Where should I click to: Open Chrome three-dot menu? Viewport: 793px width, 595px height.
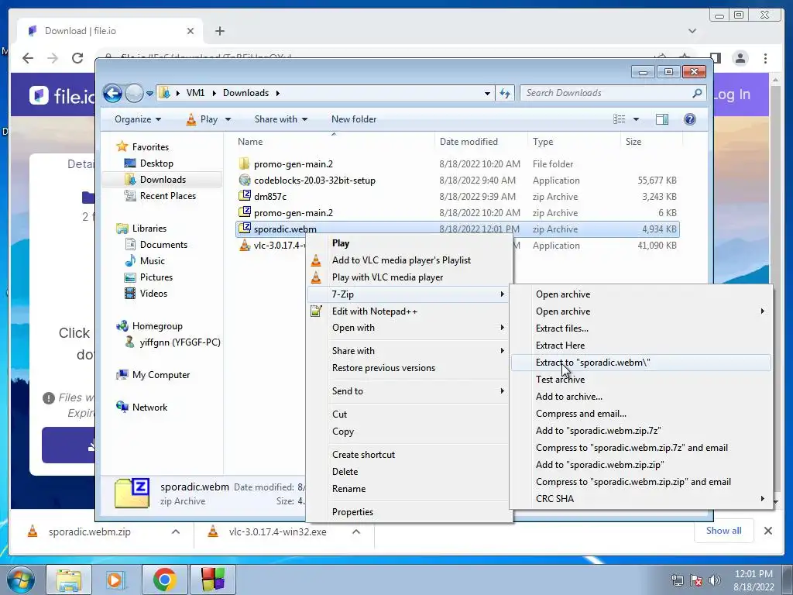(x=765, y=58)
